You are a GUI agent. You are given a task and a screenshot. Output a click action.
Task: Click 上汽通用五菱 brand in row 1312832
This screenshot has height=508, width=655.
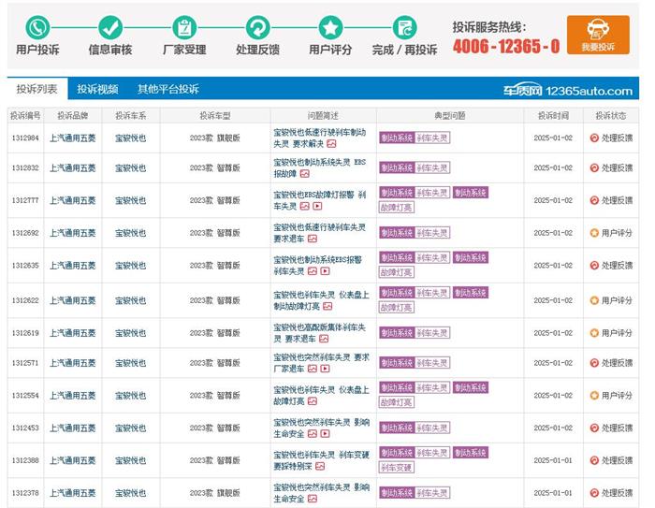(x=73, y=168)
